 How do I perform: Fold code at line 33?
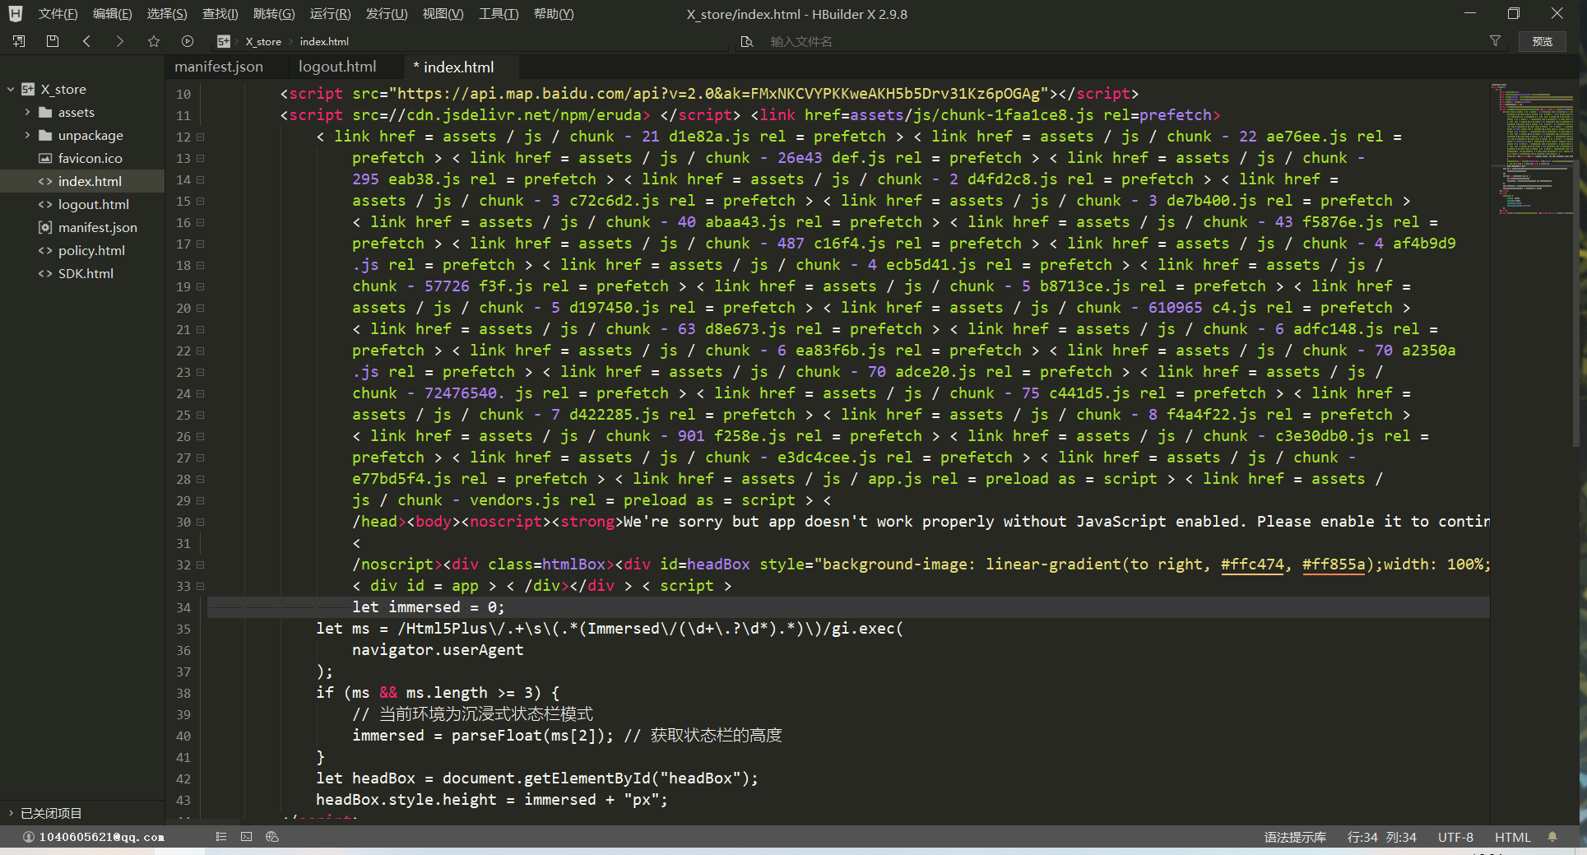[x=200, y=586]
